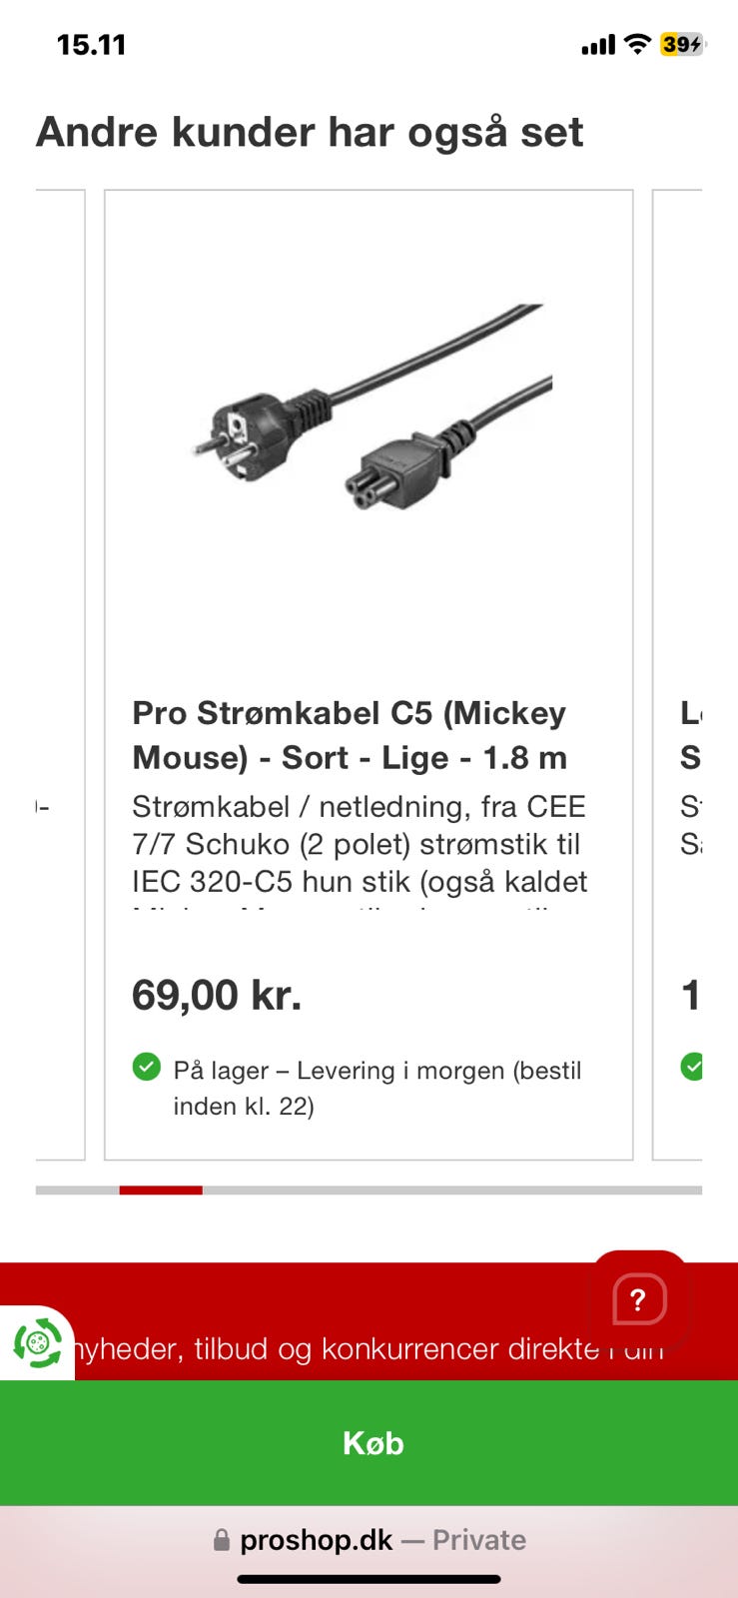Image resolution: width=738 pixels, height=1598 pixels.
Task: Click the red carousel position indicator
Action: [161, 1190]
